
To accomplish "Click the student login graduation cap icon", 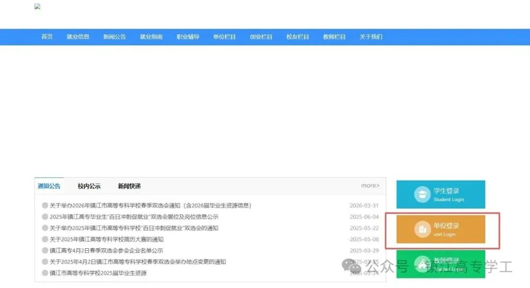I will click(422, 194).
